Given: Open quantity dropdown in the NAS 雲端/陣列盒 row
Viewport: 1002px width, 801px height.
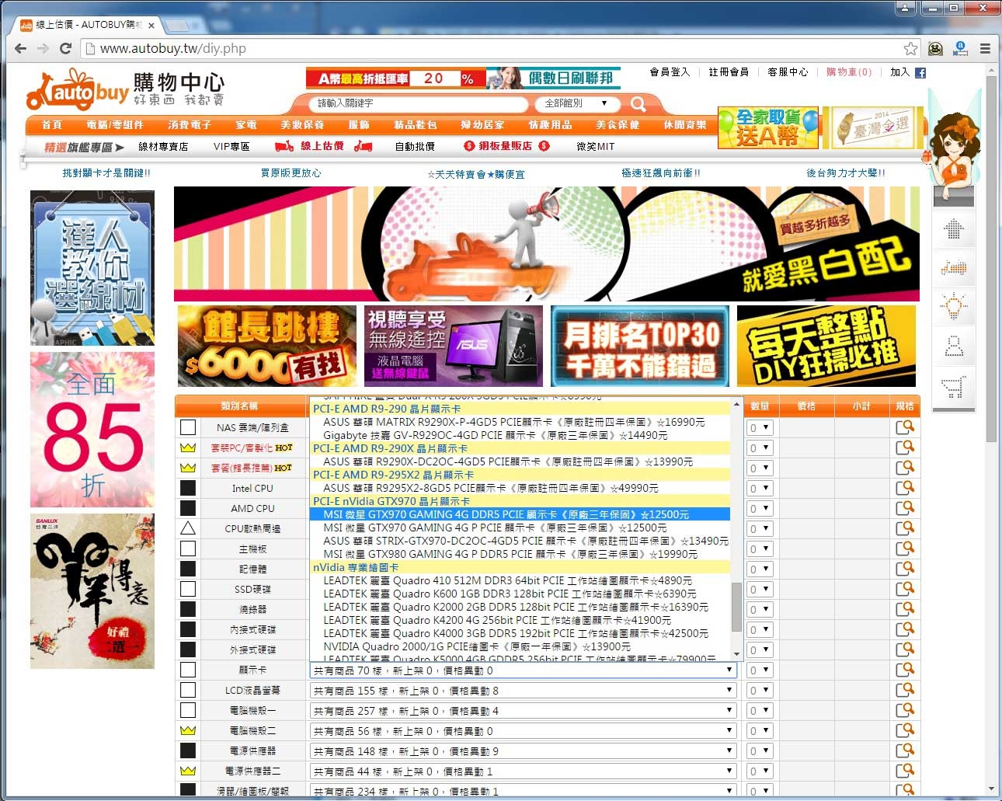Looking at the screenshot, I should tap(760, 427).
